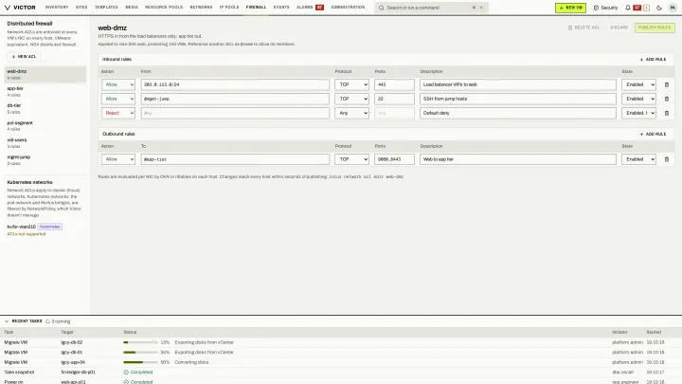Select the vdi-users ACL
The height and width of the screenshot is (384, 682).
click(45, 143)
